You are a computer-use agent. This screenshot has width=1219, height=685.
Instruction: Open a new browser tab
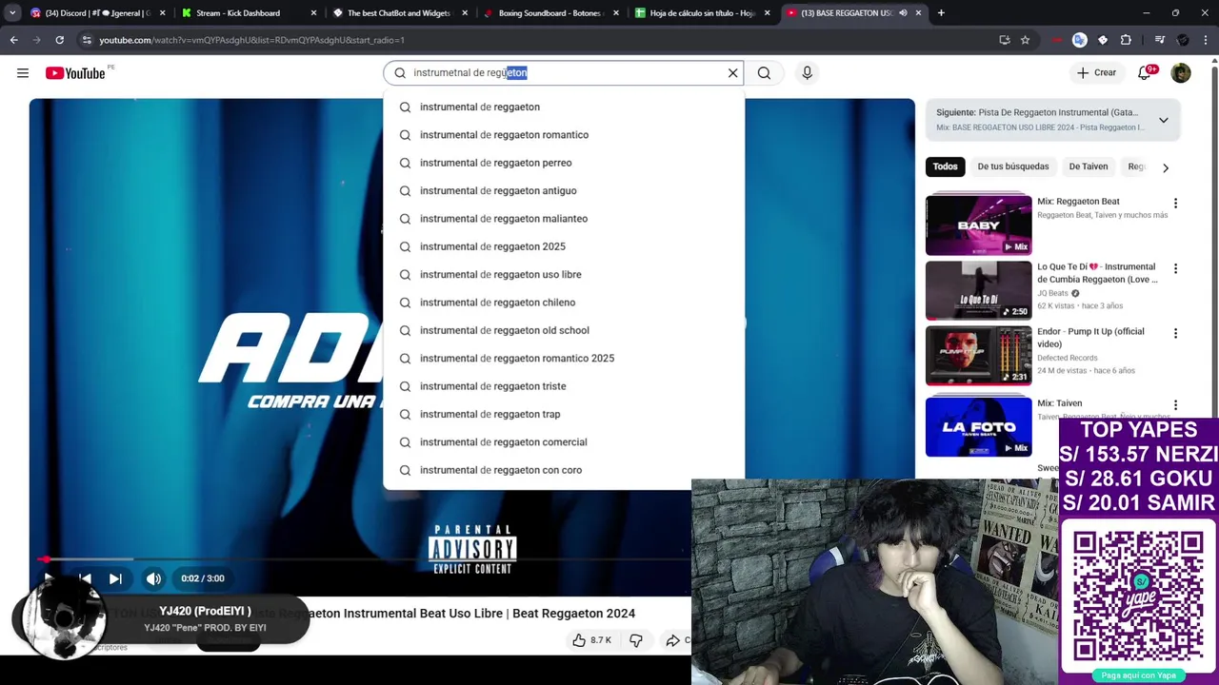click(x=941, y=13)
